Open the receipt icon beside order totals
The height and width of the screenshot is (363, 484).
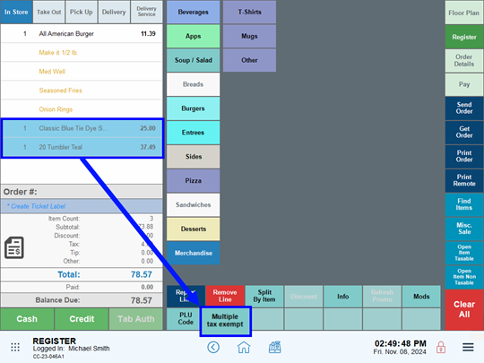14,247
